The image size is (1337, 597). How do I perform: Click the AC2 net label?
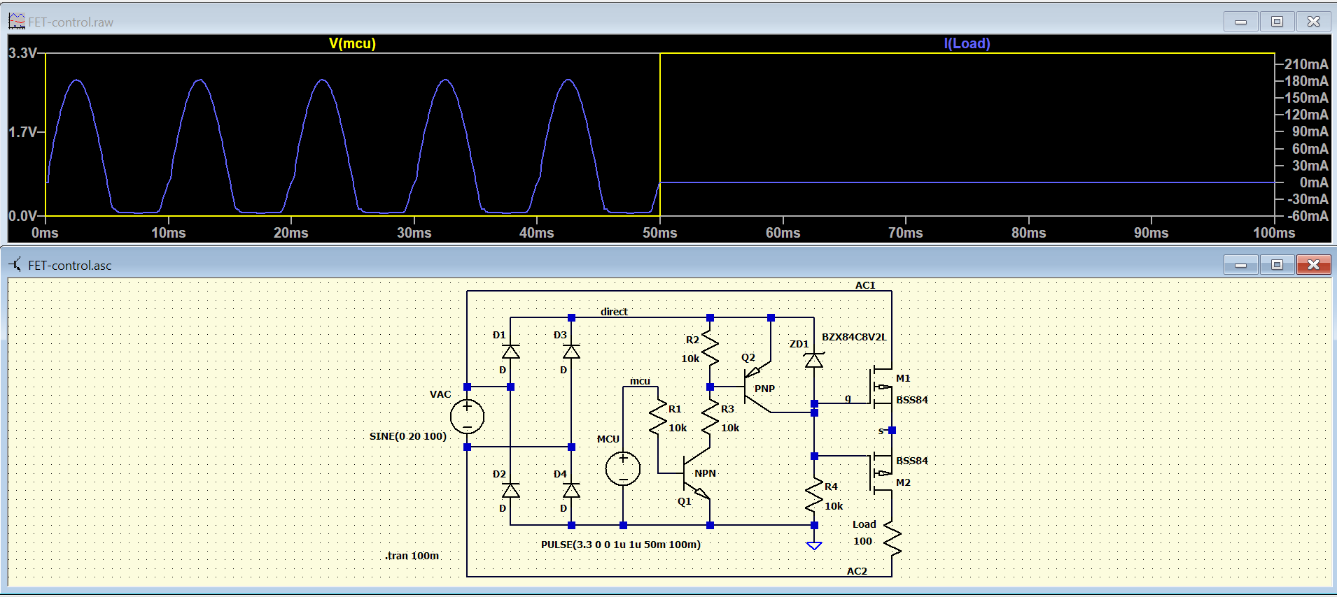click(x=857, y=571)
